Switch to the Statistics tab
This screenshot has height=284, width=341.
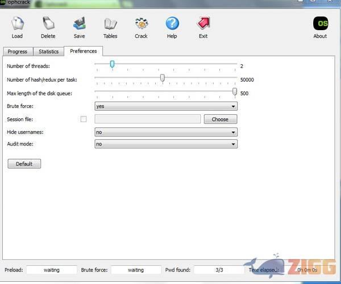point(48,52)
